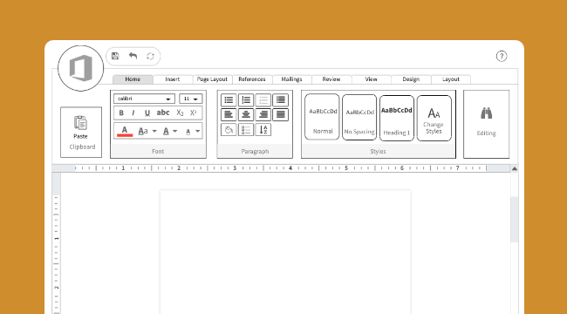Click the Undo arrow icon
This screenshot has height=314, width=567.
tap(133, 56)
